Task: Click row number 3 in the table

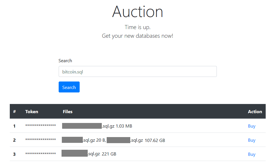Action: [x=14, y=154]
